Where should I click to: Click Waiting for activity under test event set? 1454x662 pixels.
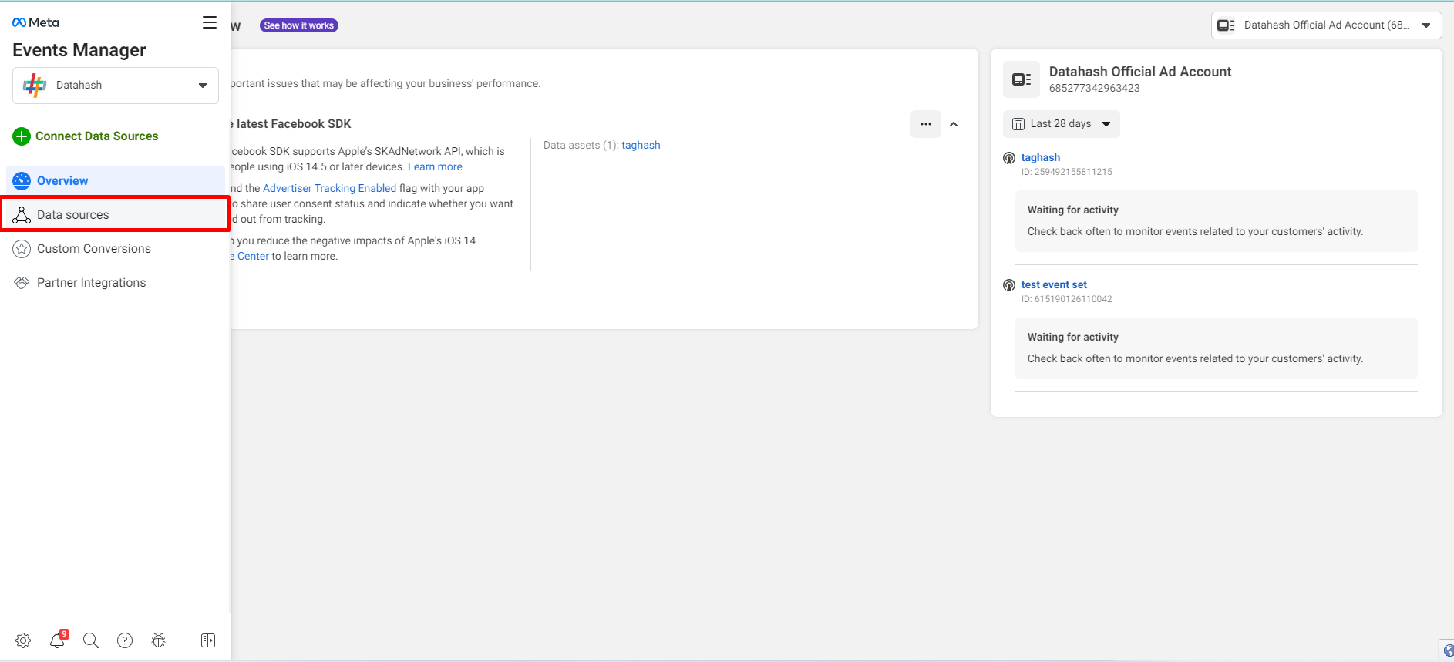pos(1072,337)
